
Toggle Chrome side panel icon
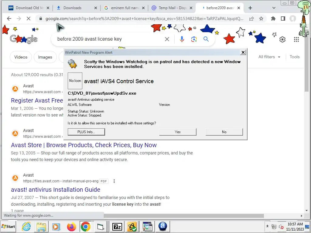[x=283, y=19]
